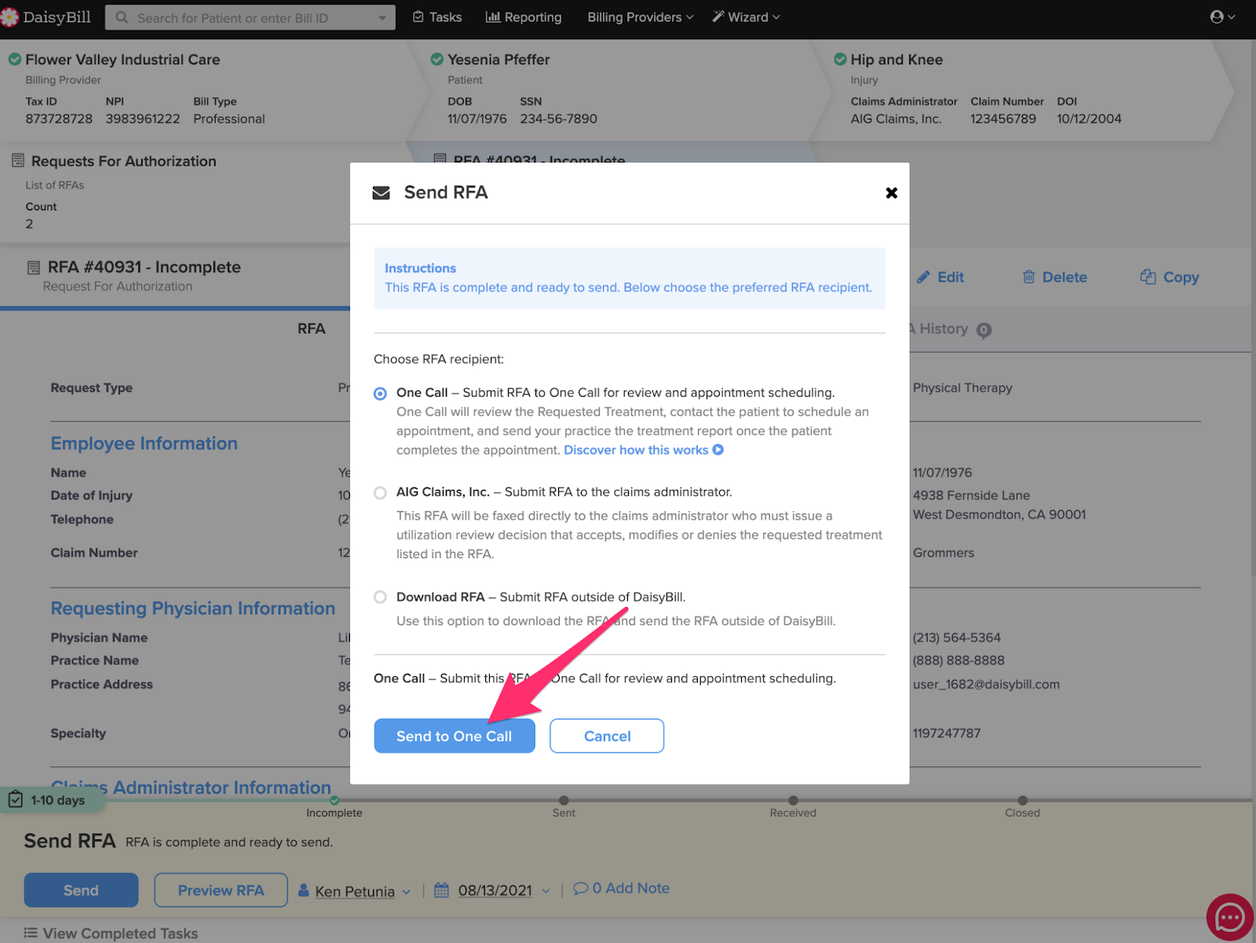1256x943 pixels.
Task: Click View Completed Tasks
Action: coord(120,933)
